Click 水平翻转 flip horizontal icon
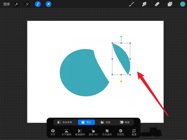This screenshot has width=187, height=140. (x=66, y=133)
